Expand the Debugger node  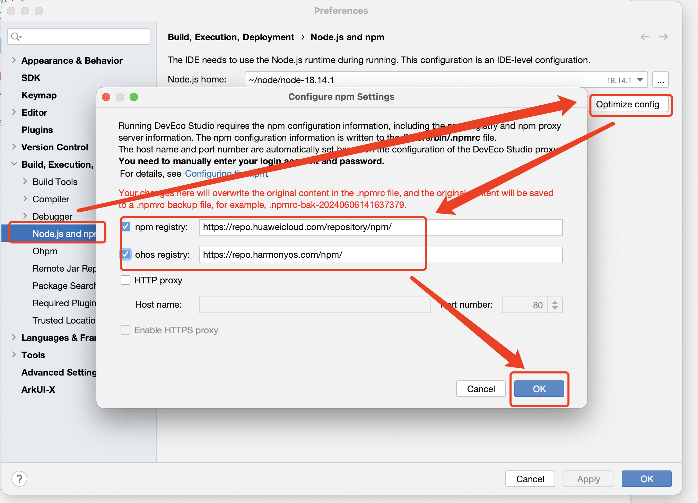coord(25,216)
